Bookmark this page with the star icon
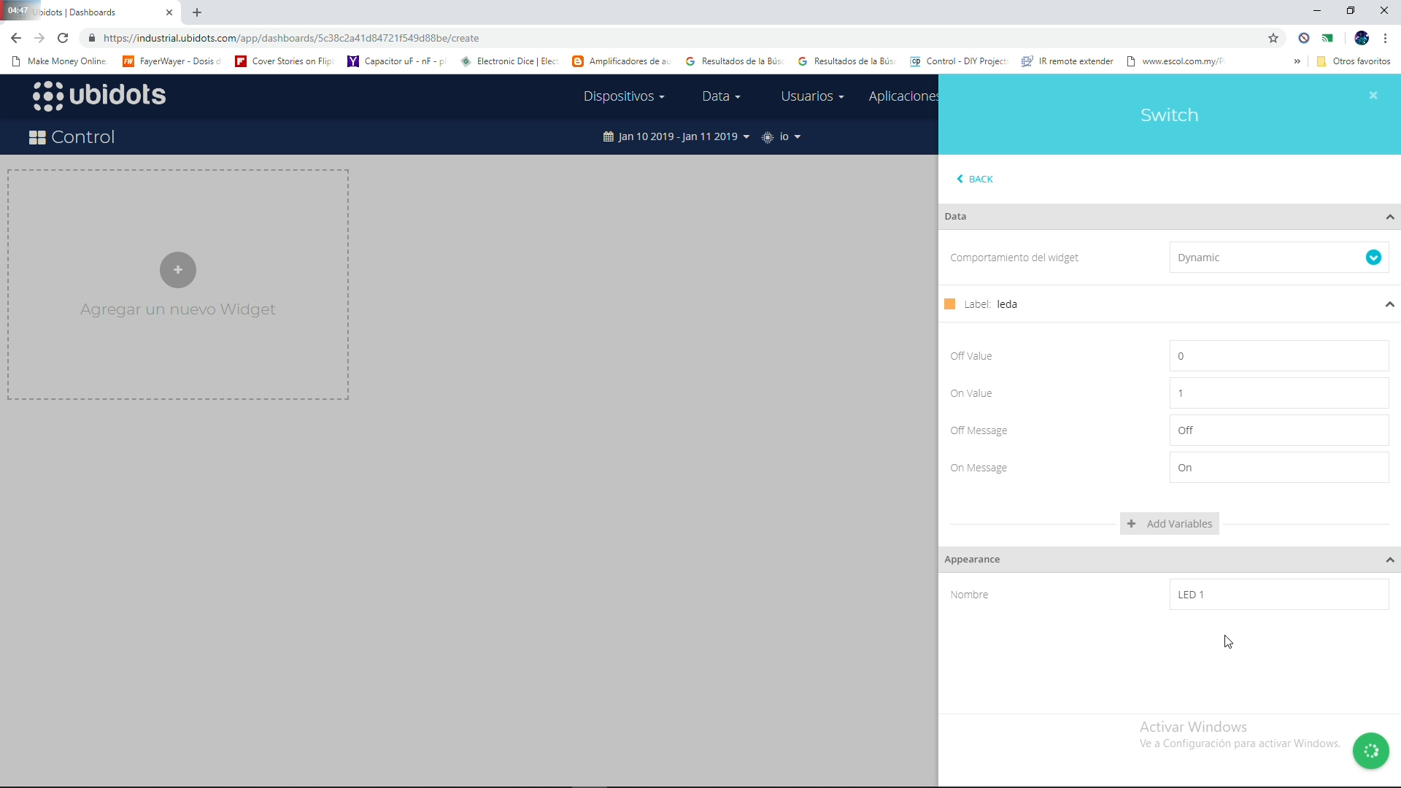Viewport: 1401px width, 788px height. (1273, 38)
